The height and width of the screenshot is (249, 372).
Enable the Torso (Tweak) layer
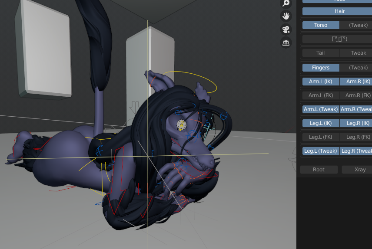coord(356,25)
